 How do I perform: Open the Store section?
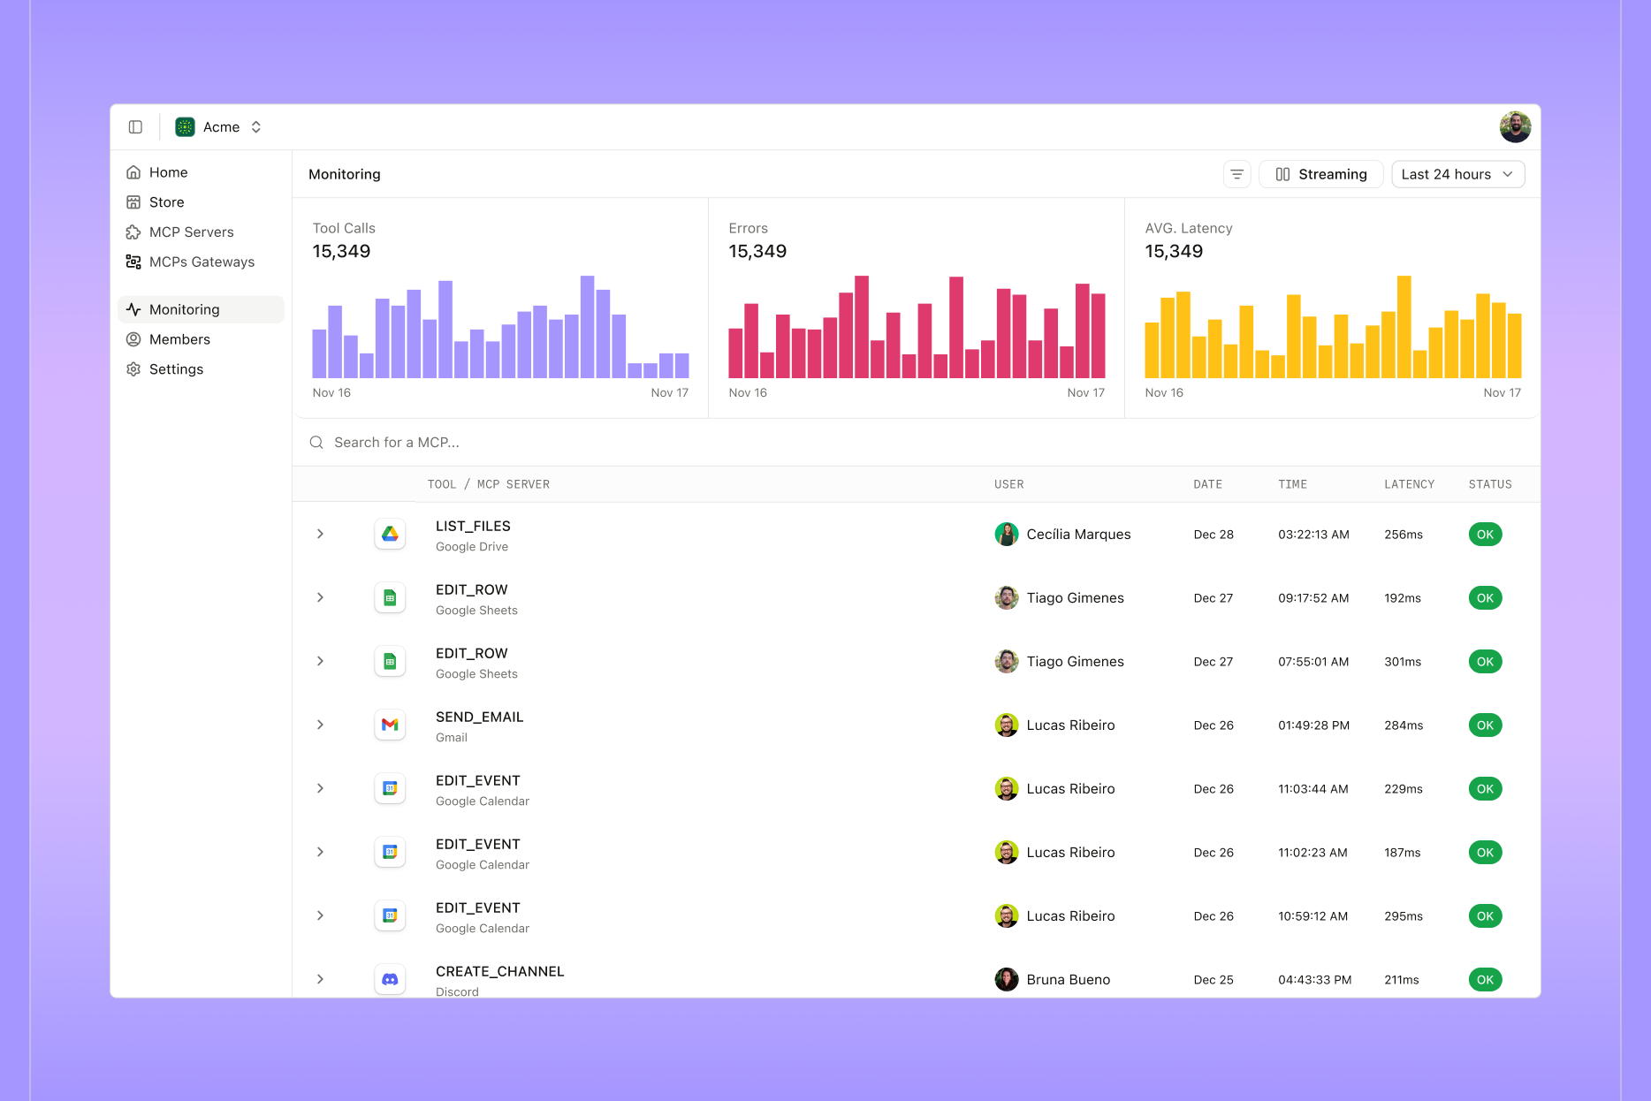tap(166, 201)
